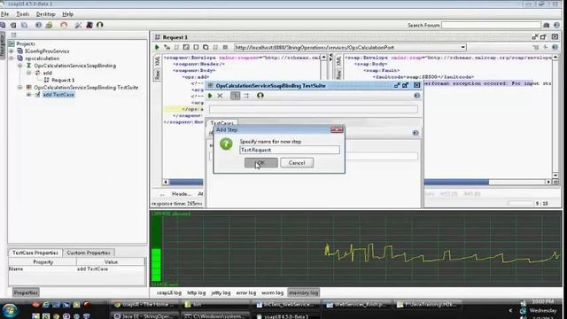The image size is (567, 319).
Task: Close the Add Step dialog
Action: [x=337, y=129]
